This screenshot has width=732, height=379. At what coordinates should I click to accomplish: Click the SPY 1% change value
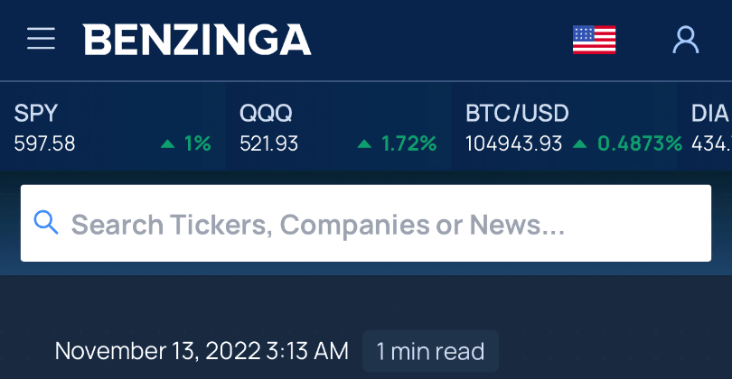pyautogui.click(x=197, y=143)
